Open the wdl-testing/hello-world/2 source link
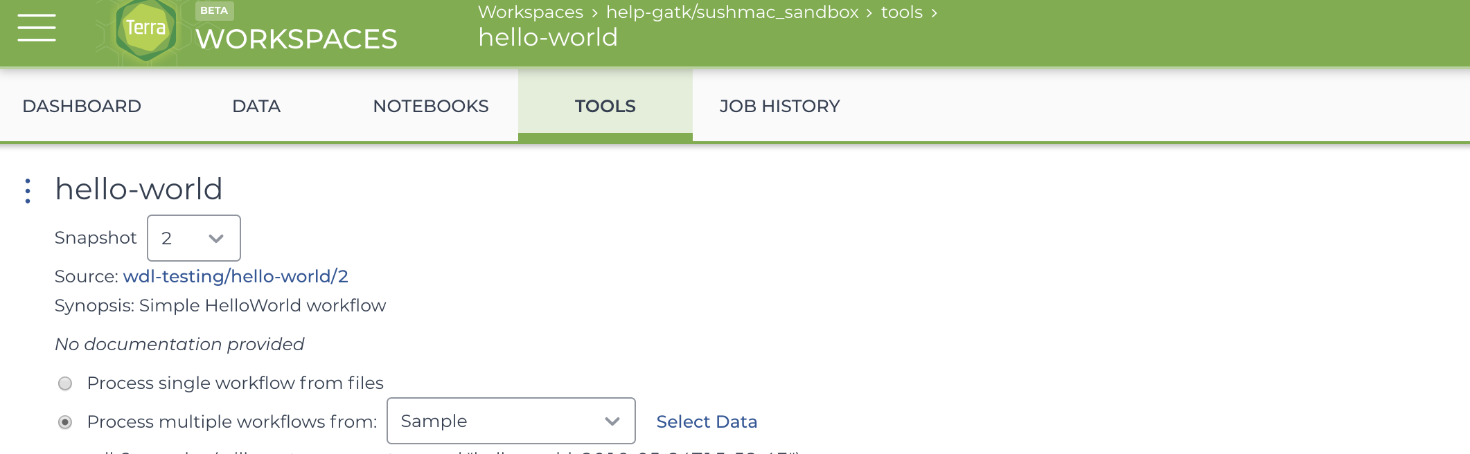Viewport: 1470px width, 454px height. click(236, 276)
